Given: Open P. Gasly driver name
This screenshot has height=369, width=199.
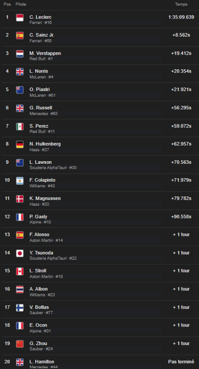Looking at the screenshot, I should [38, 216].
